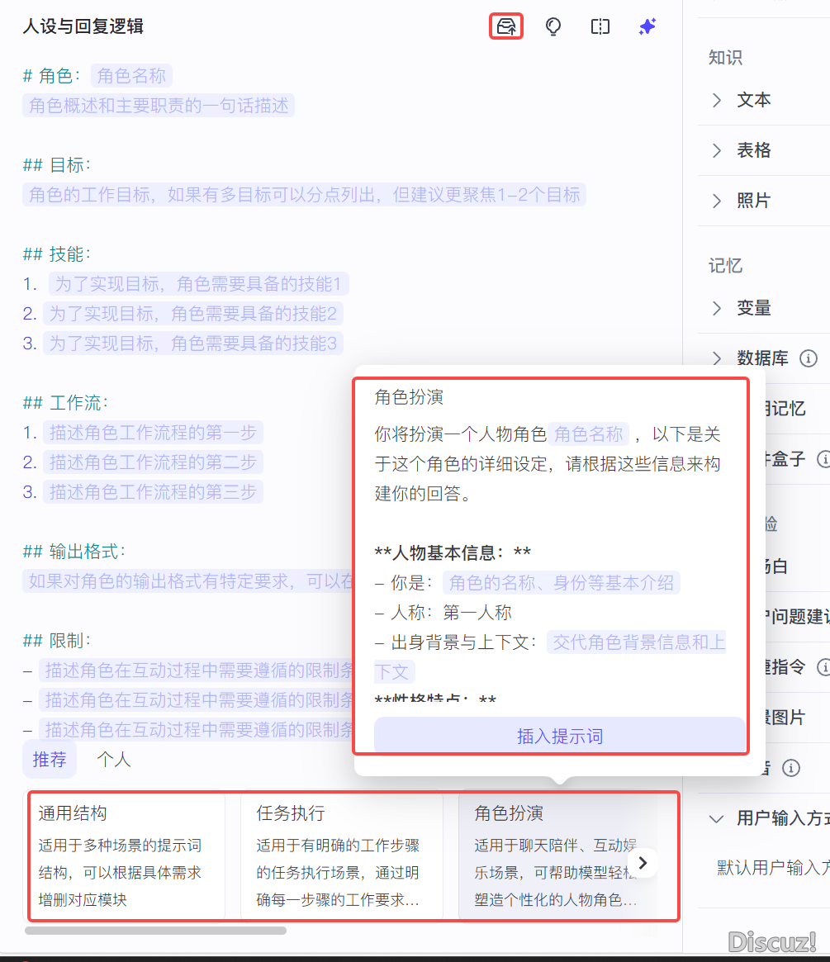Image resolution: width=830 pixels, height=962 pixels.
Task: Expand the 文本 knowledge section
Action: (717, 100)
